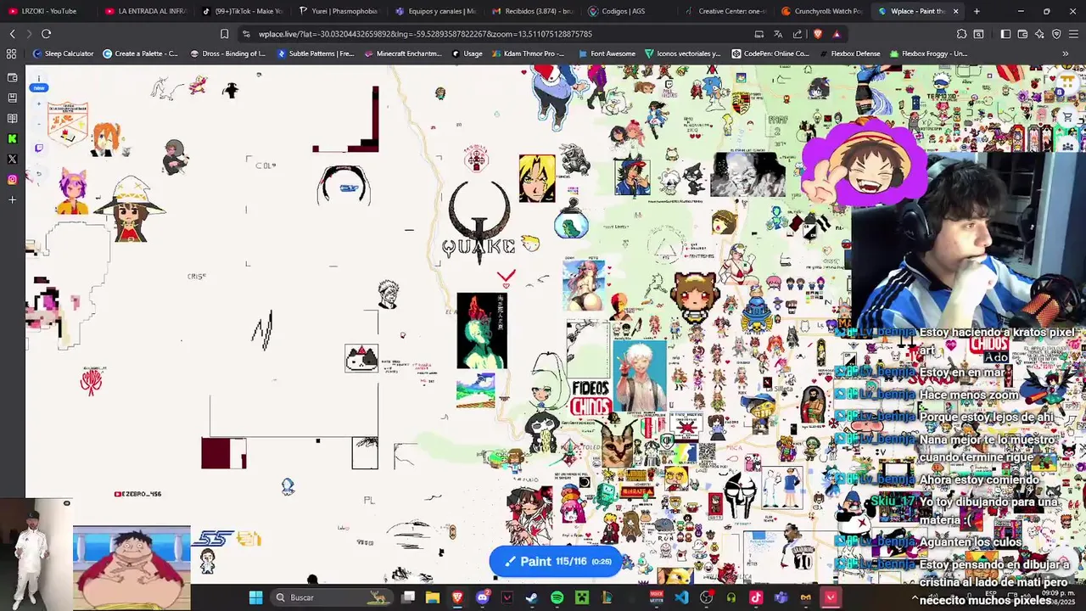Open Create a Palette bookmark
The height and width of the screenshot is (611, 1086).
140,53
